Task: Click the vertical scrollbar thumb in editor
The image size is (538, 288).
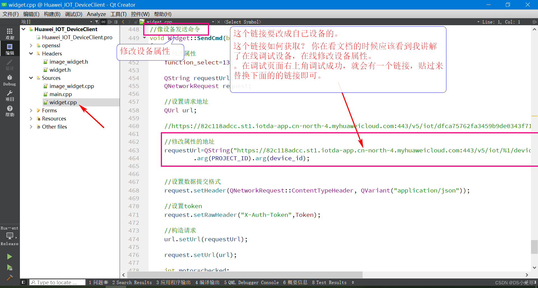Action: pyautogui.click(x=534, y=247)
